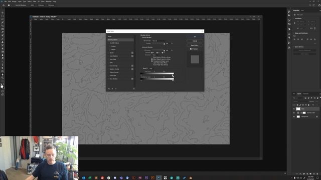Screen dimensions: 321x180
Task: Click the foreground color swatch
Action: (x=2, y=86)
